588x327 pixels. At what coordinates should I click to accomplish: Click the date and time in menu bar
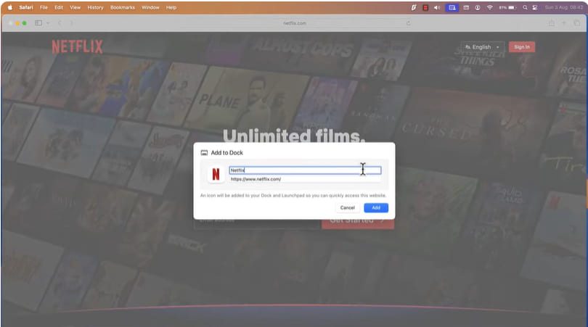click(x=564, y=7)
